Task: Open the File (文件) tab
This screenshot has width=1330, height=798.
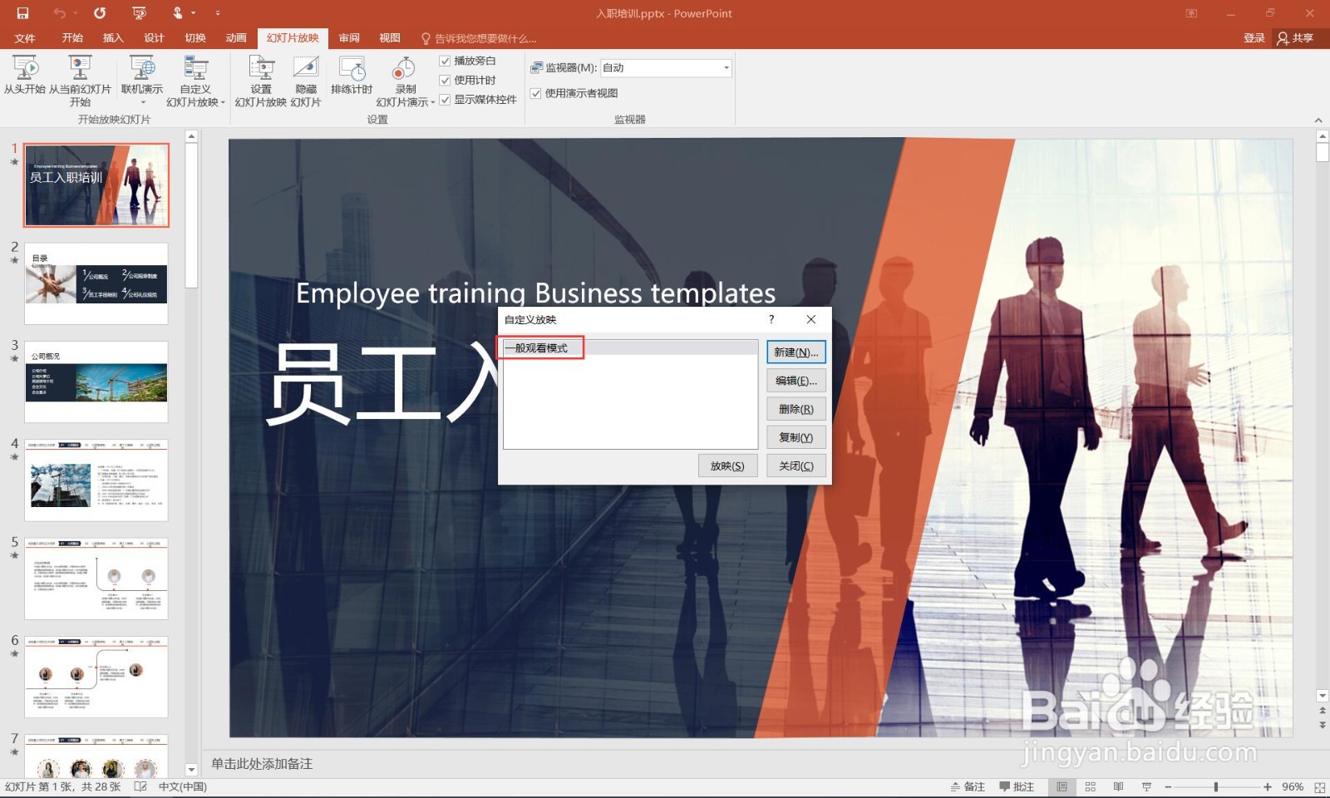Action: point(25,38)
